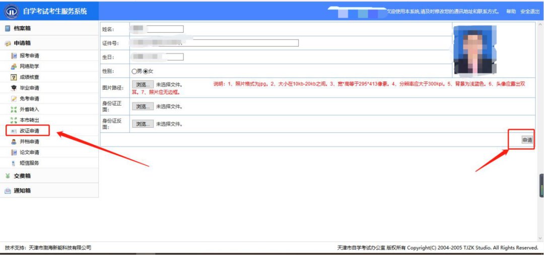The width and height of the screenshot is (544, 255).
Task: Click the 报考申请 icon
Action: [x=14, y=56]
